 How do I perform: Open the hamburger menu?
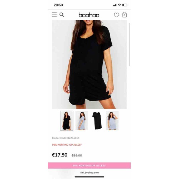coord(54,15)
